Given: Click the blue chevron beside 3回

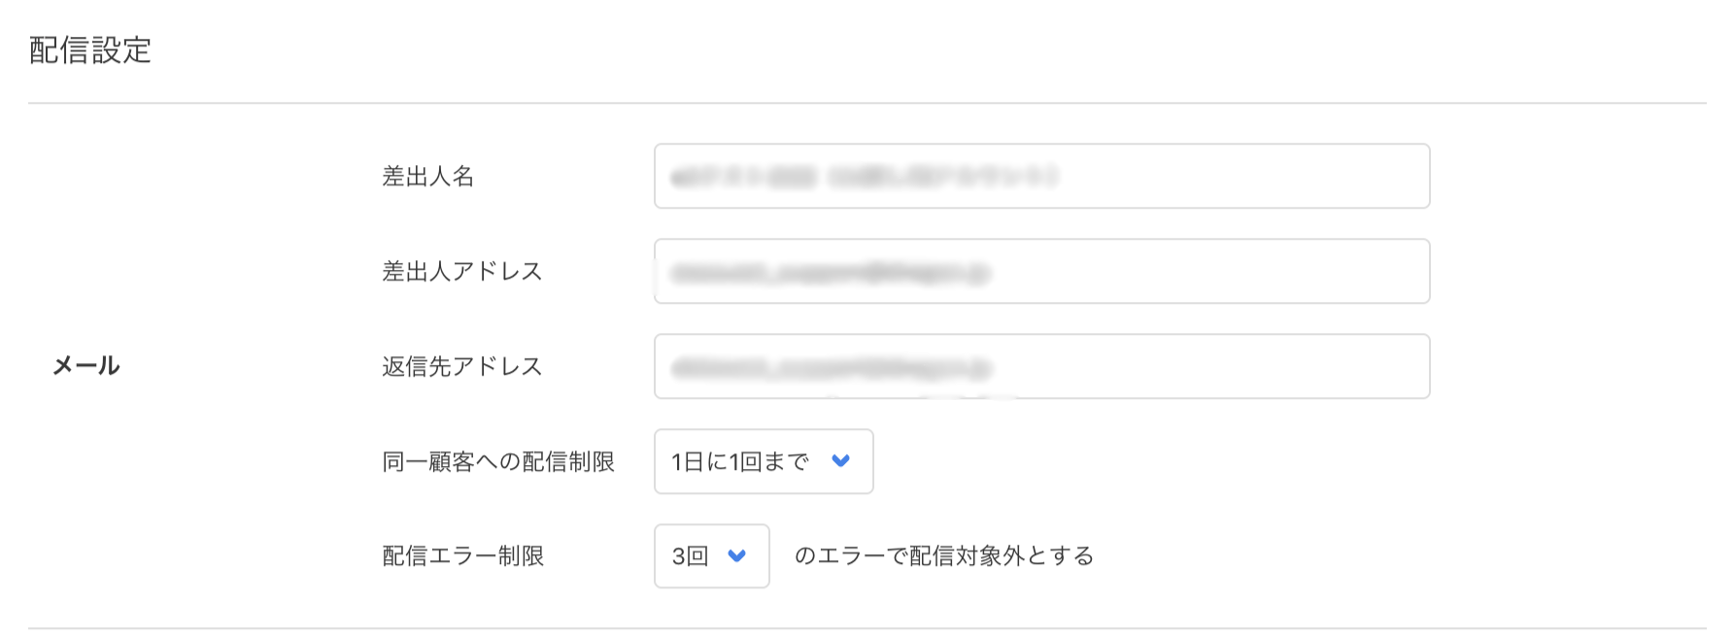Looking at the screenshot, I should click(x=735, y=555).
